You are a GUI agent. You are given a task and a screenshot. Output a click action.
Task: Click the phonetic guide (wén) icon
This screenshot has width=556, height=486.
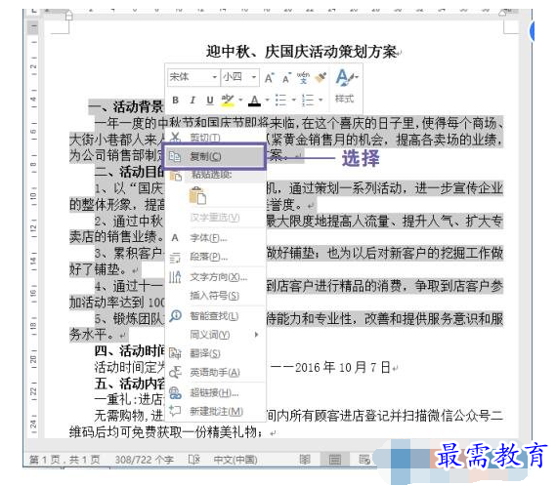click(303, 77)
